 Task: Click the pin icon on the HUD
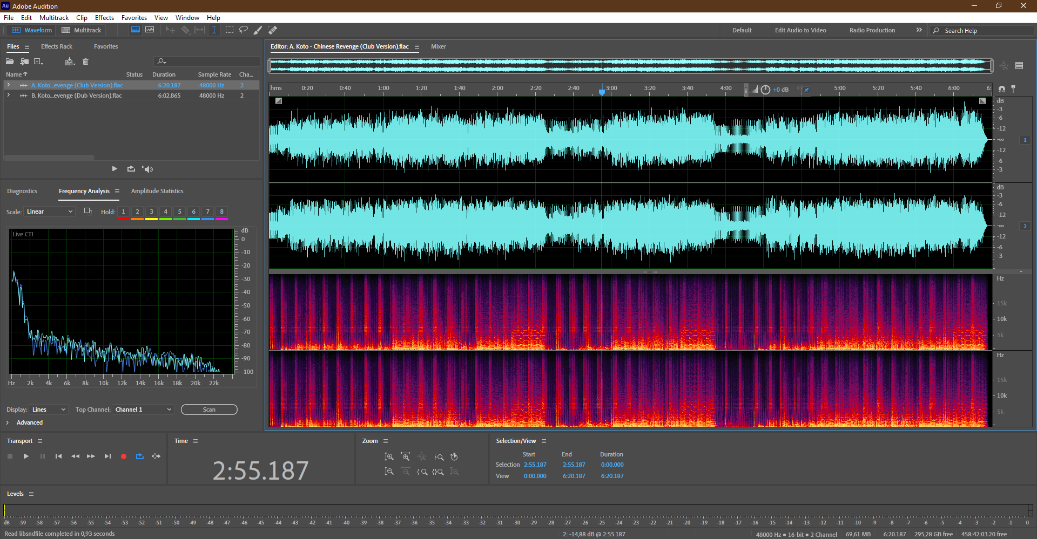point(806,90)
